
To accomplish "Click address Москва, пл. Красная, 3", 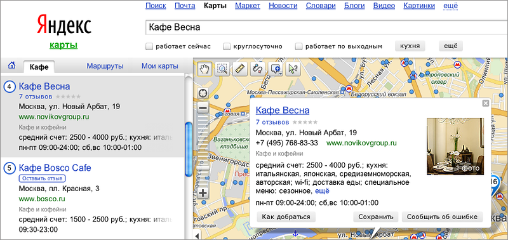I will (x=59, y=189).
